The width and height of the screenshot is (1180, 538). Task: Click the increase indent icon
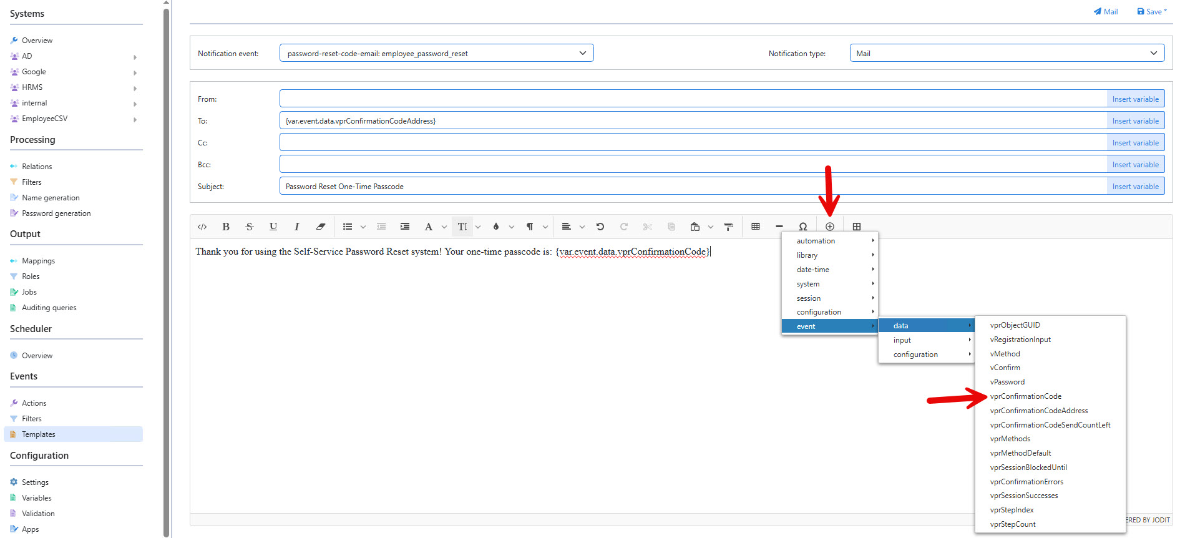pyautogui.click(x=405, y=227)
